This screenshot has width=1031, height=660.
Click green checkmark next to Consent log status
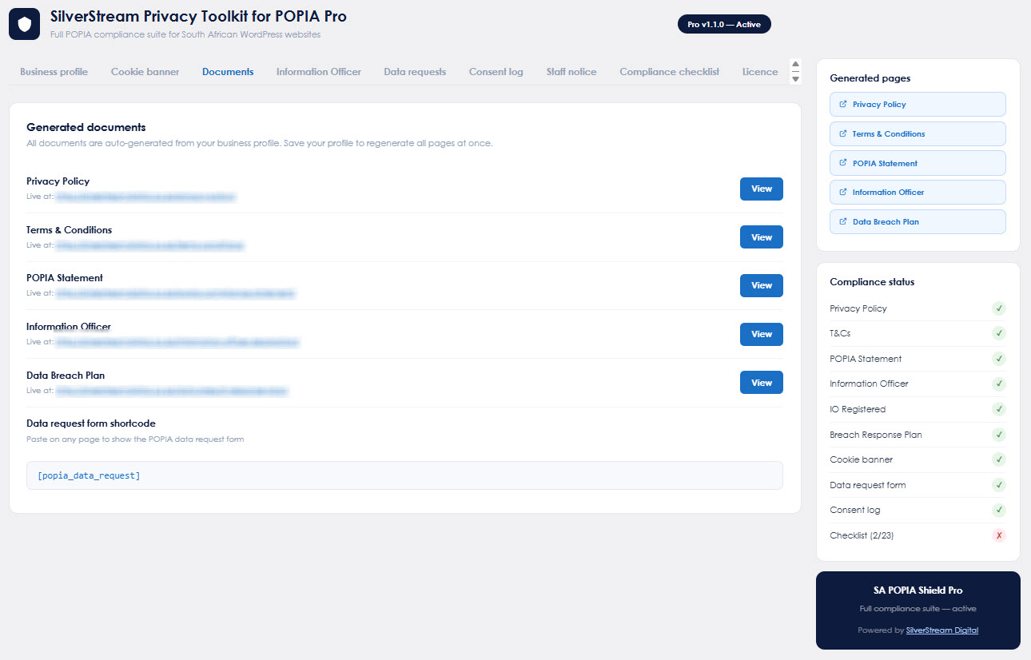point(998,510)
